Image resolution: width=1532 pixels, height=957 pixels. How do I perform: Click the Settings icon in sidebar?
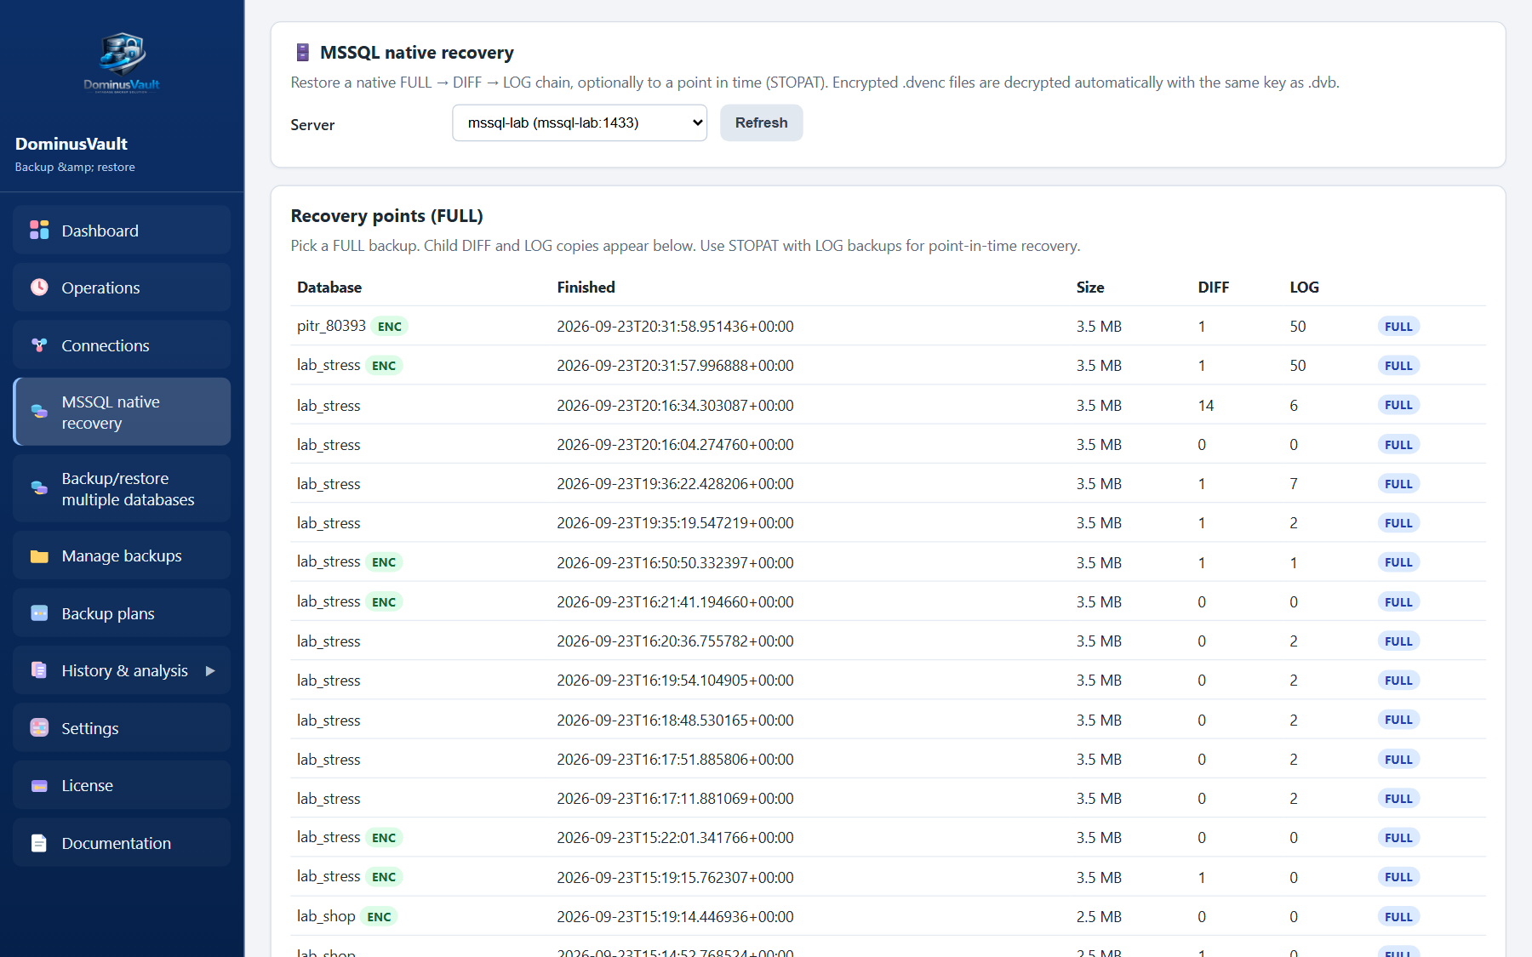pos(39,727)
